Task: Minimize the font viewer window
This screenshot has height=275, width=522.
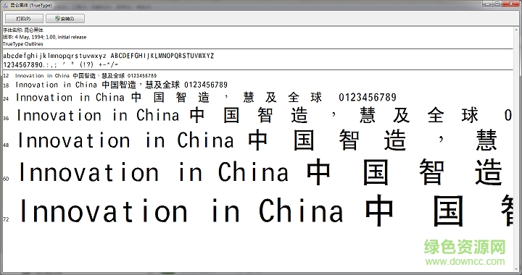Action: pyautogui.click(x=487, y=4)
